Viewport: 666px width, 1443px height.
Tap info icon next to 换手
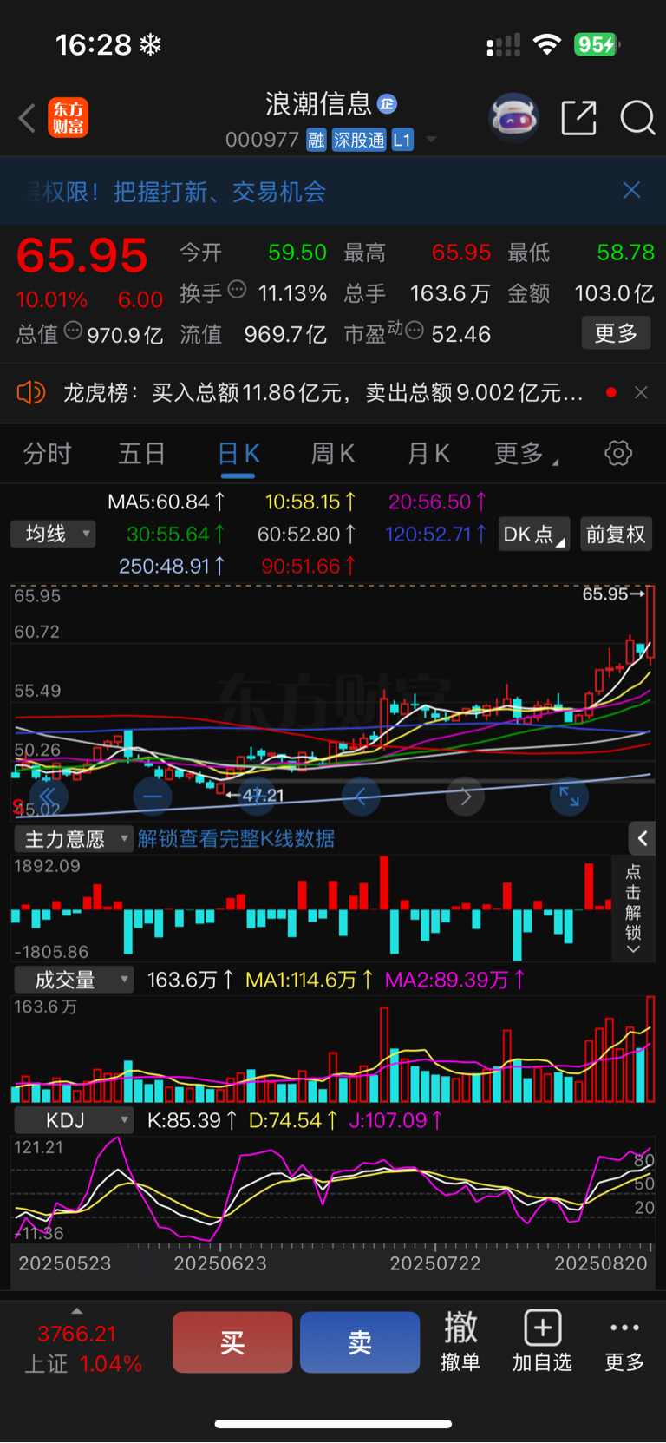pyautogui.click(x=237, y=290)
